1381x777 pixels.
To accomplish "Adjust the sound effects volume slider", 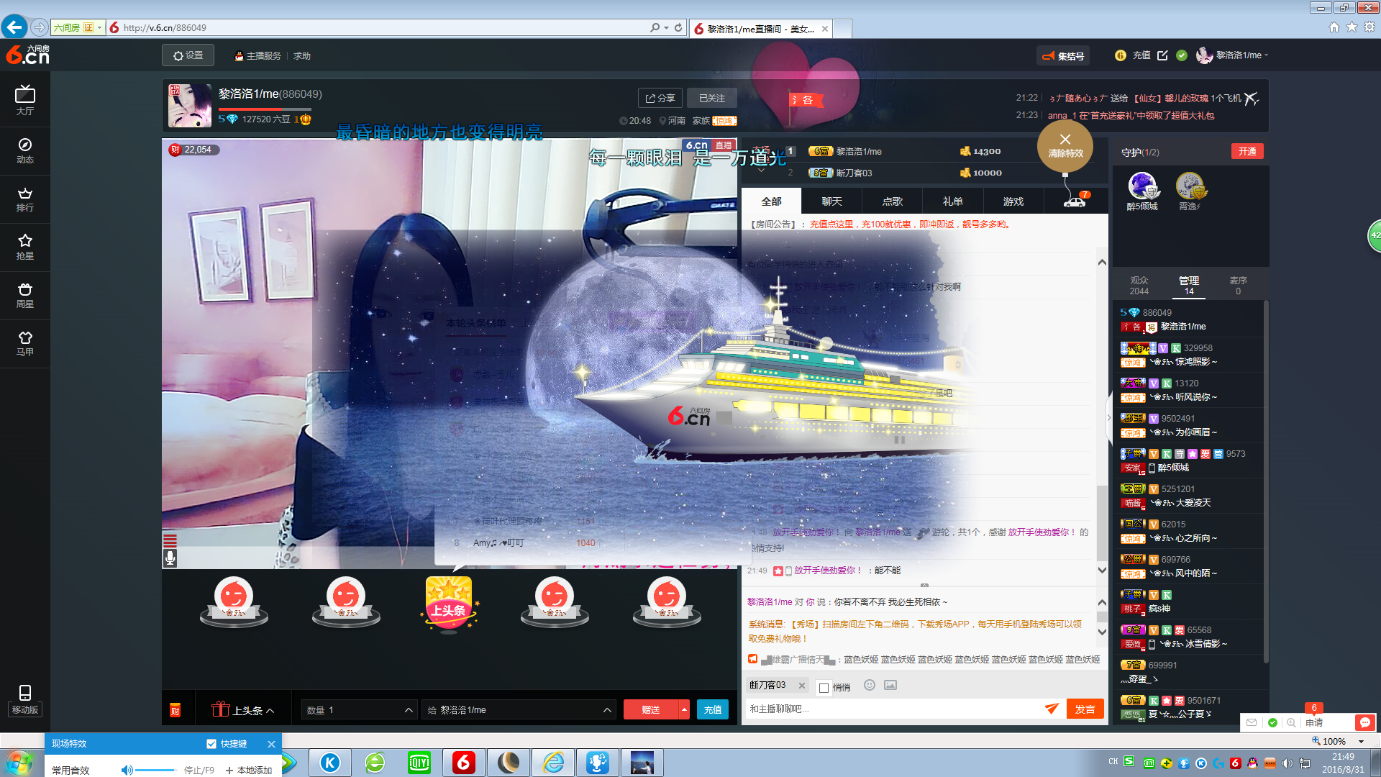I will pos(155,770).
